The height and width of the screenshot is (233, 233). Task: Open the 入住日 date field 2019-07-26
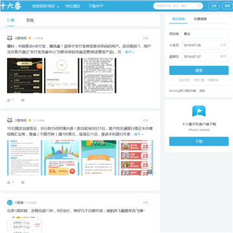pos(205,45)
